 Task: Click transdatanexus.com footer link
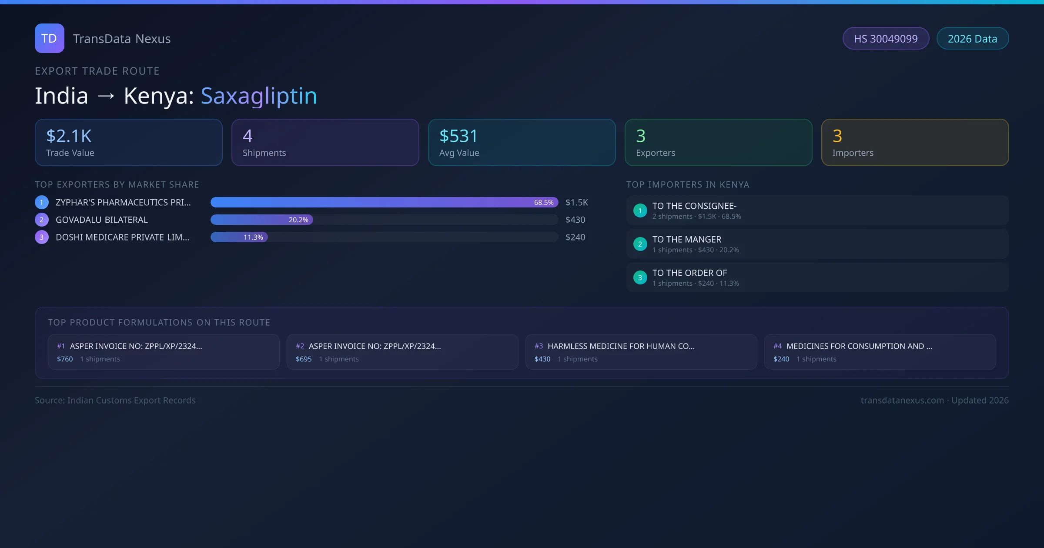click(902, 400)
